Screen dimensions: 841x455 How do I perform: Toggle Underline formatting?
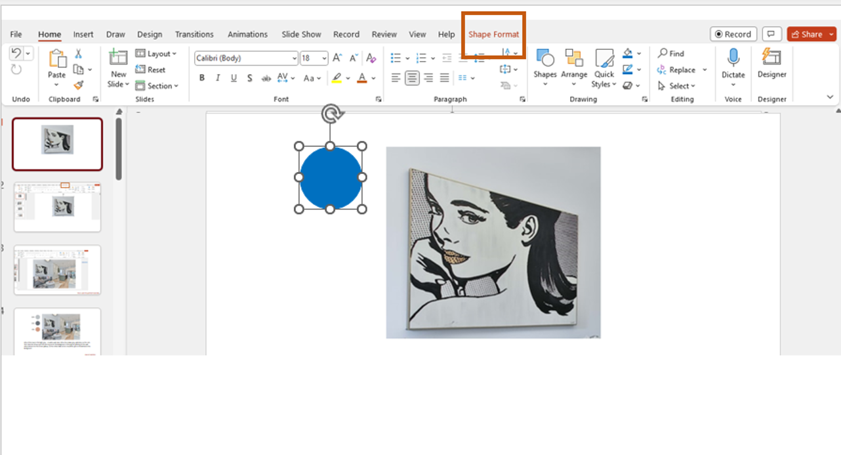click(x=234, y=78)
